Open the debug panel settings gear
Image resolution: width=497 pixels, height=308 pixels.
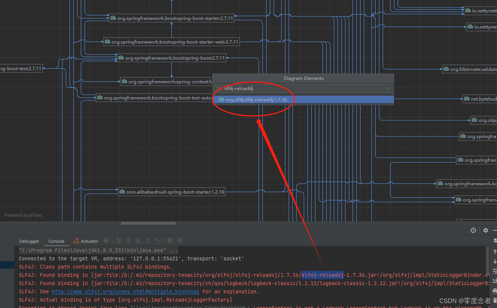coord(486,230)
